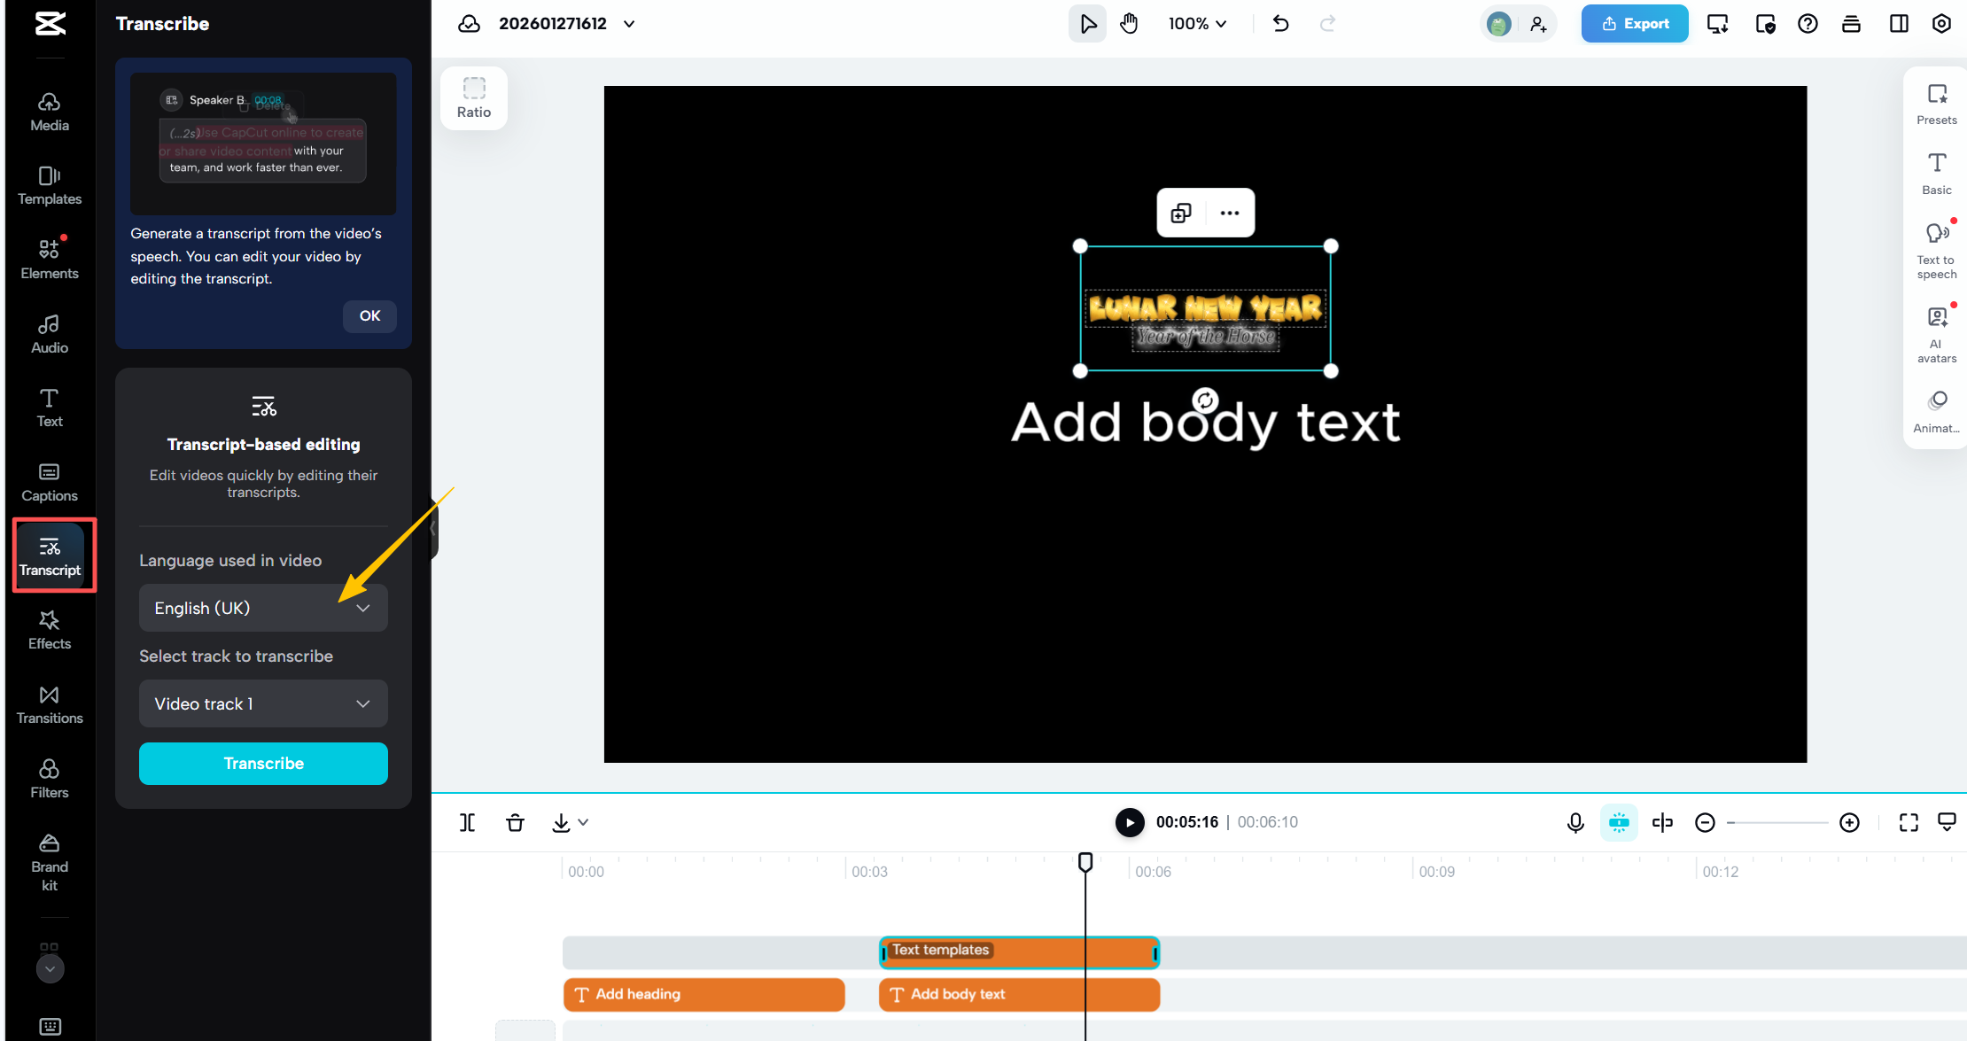Toggle fullscreen timeline view icon
The height and width of the screenshot is (1041, 1967).
tap(1909, 822)
